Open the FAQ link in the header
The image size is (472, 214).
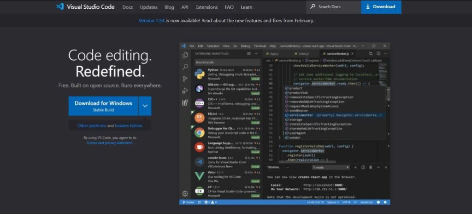229,7
